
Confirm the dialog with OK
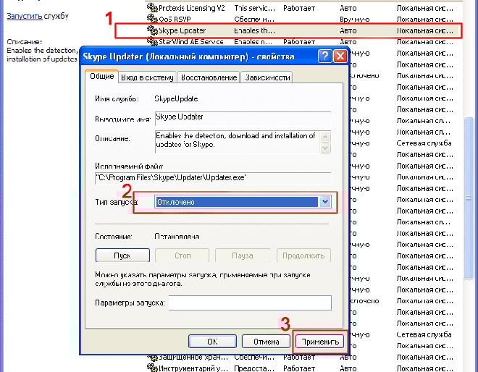click(x=211, y=340)
